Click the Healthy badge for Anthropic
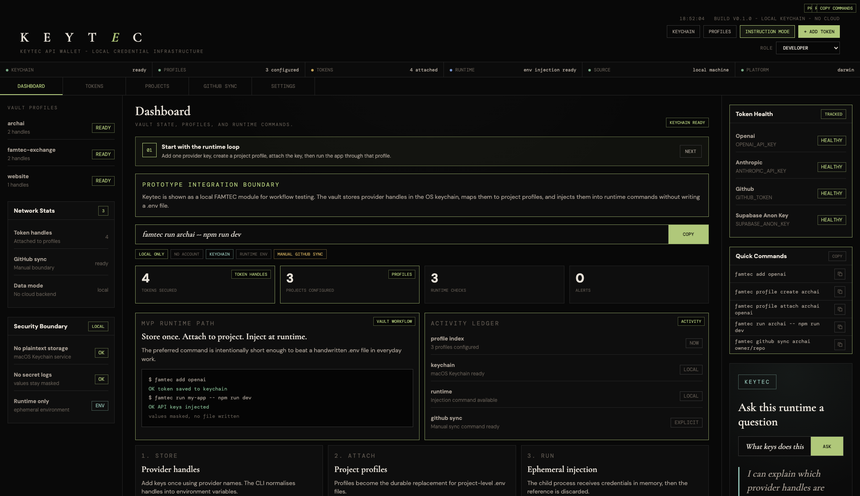Viewport: 860px width, 496px height. tap(831, 167)
